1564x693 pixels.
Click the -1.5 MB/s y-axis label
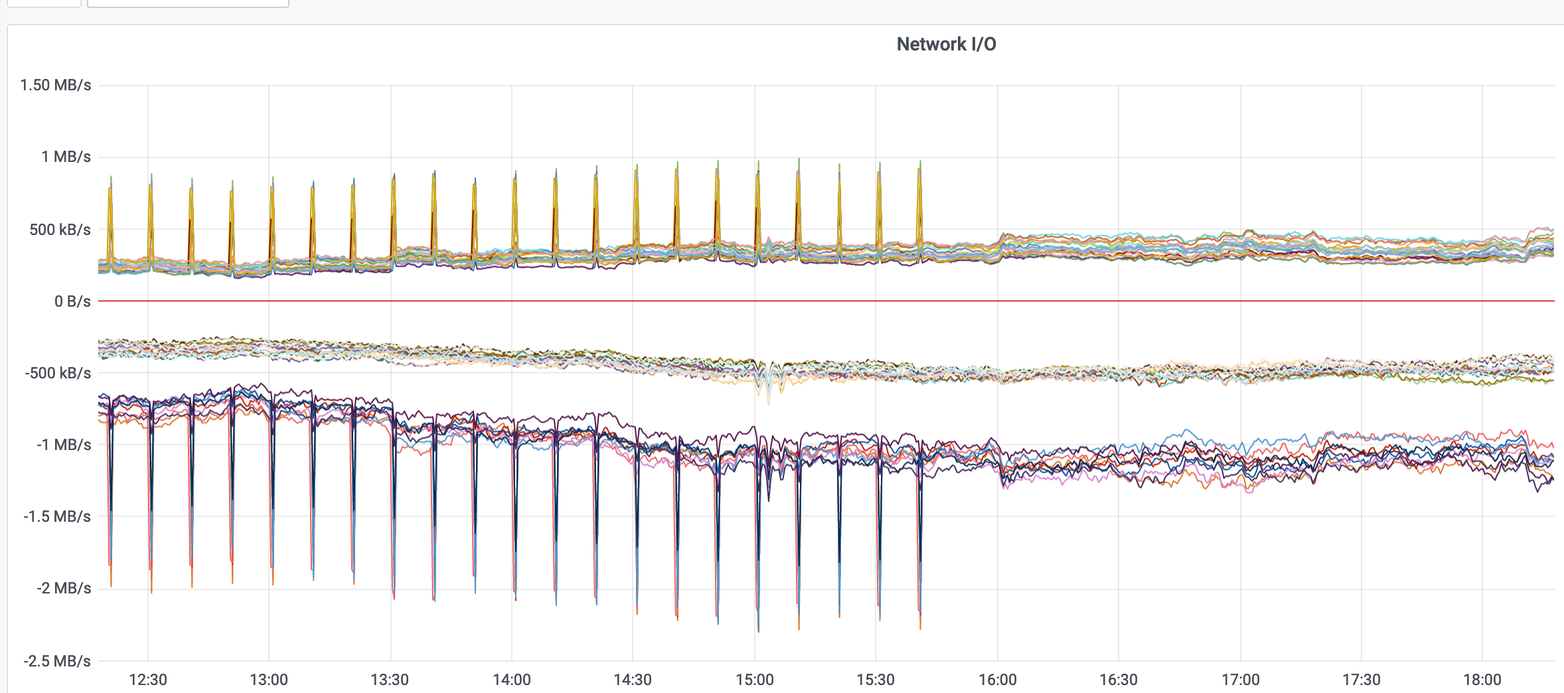point(57,516)
